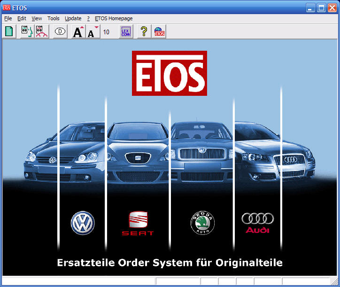Open the LEXCOM toolbar icon
Image resolution: width=340 pixels, height=287 pixels.
(x=126, y=31)
